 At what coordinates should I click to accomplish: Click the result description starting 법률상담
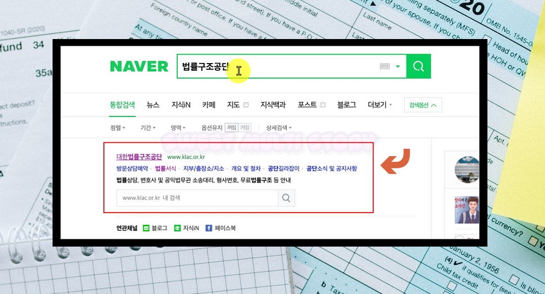tap(203, 180)
